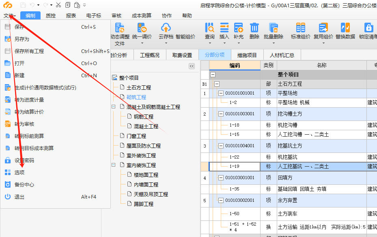The height and width of the screenshot is (237, 377).
Task: Click the paste clipboard icon in title bar
Action: [77, 5]
